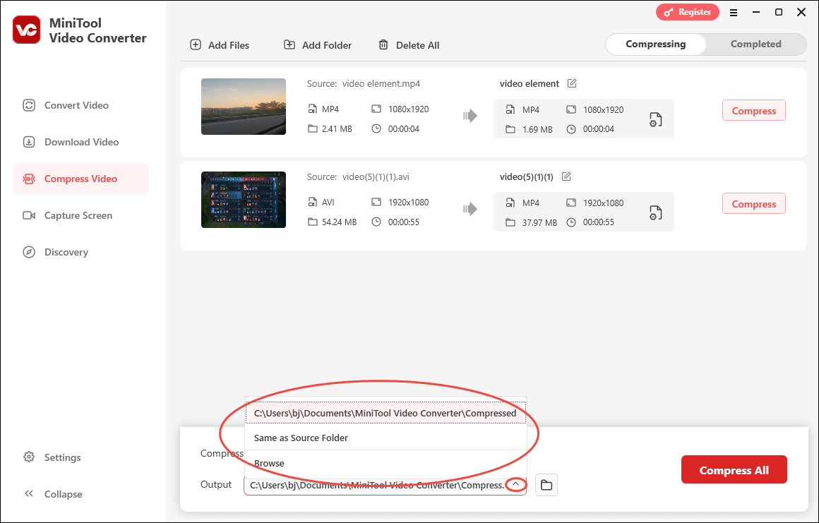Collapse the Output path dropdown arrow
819x523 pixels.
(515, 485)
